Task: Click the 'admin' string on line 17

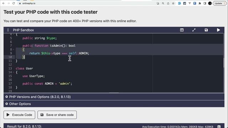Action: click(x=64, y=84)
